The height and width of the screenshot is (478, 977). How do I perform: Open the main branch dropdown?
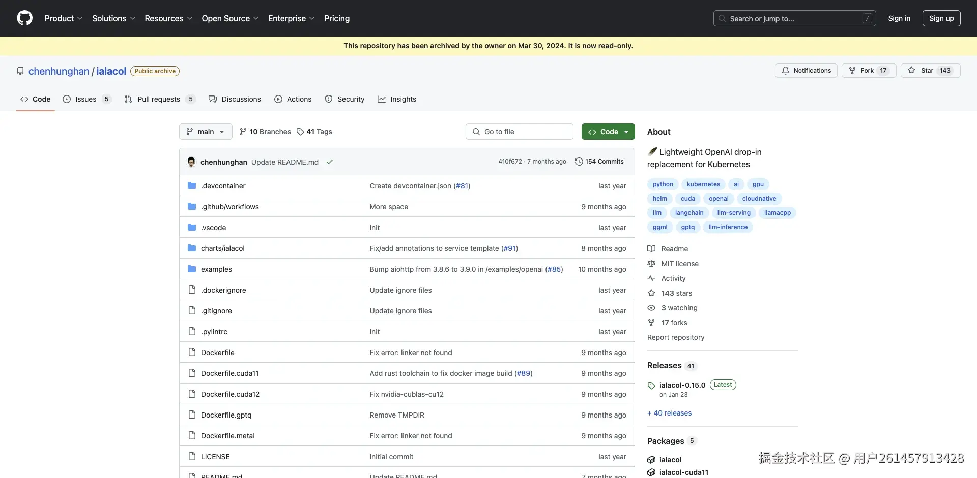(x=206, y=132)
